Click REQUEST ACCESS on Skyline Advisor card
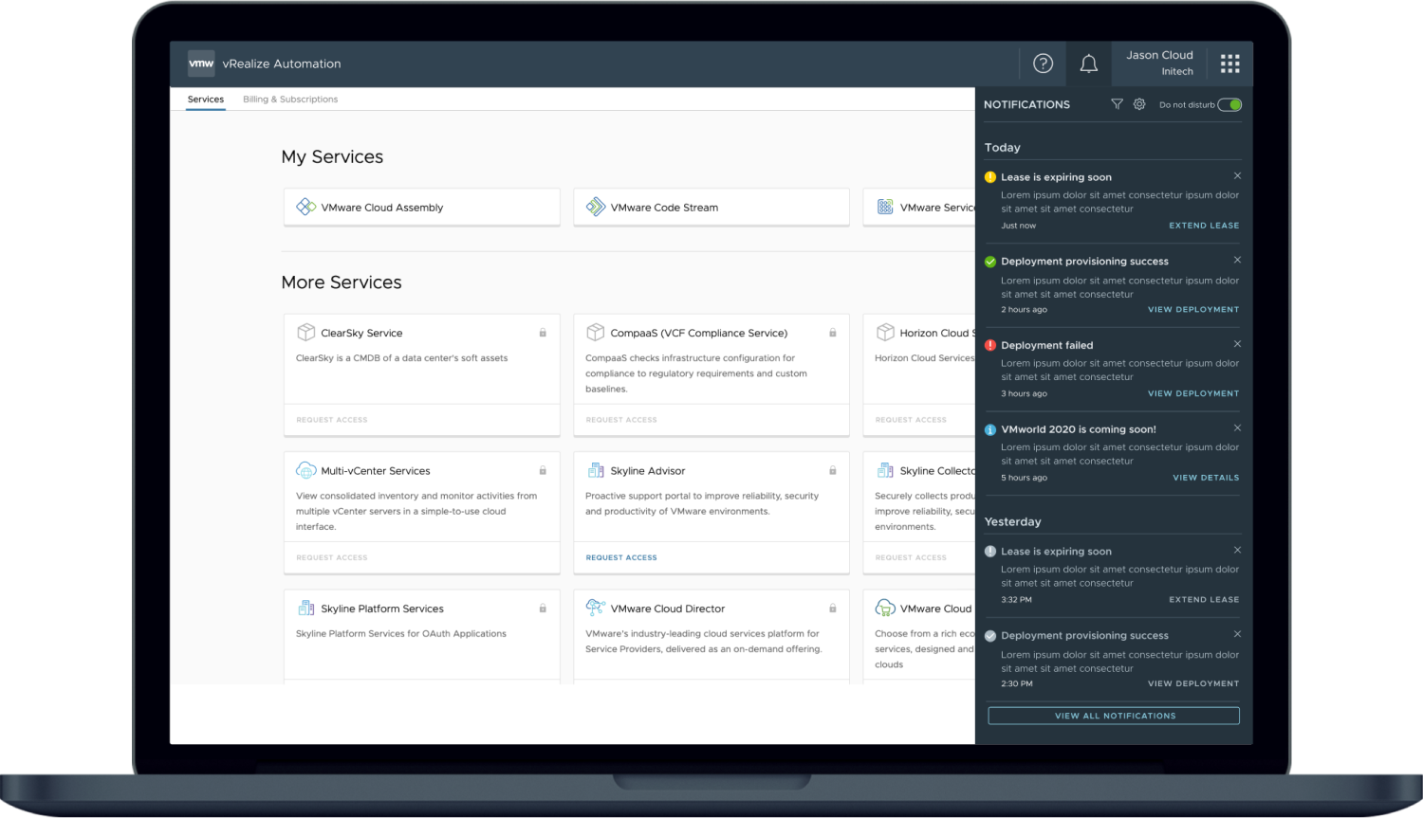The height and width of the screenshot is (818, 1423). (x=621, y=557)
